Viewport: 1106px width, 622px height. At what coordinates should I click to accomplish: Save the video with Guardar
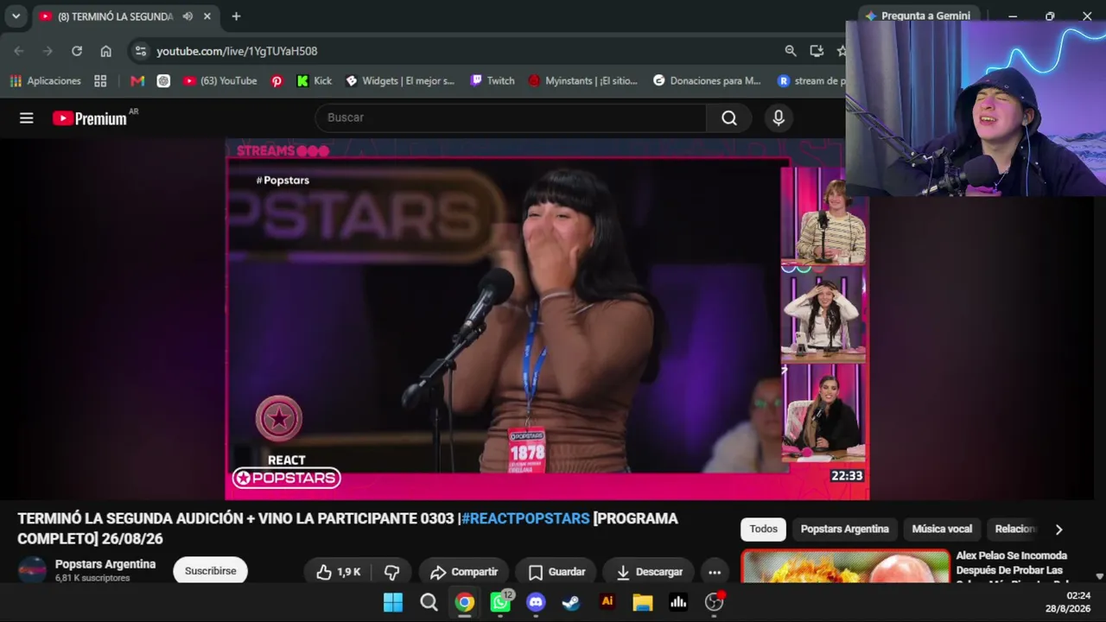[x=556, y=572]
